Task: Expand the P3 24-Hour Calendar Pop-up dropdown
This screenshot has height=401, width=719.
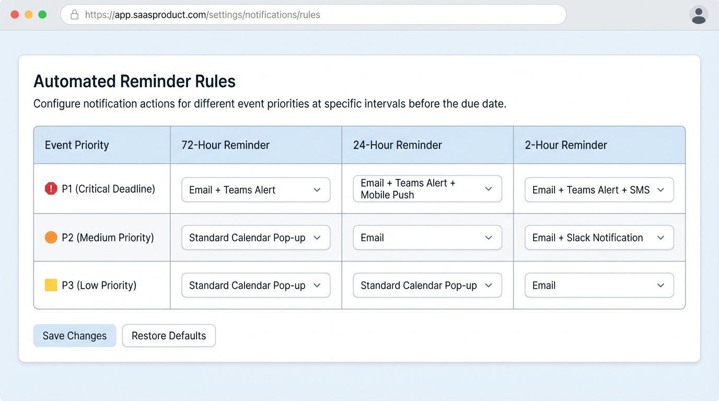Action: pyautogui.click(x=427, y=285)
